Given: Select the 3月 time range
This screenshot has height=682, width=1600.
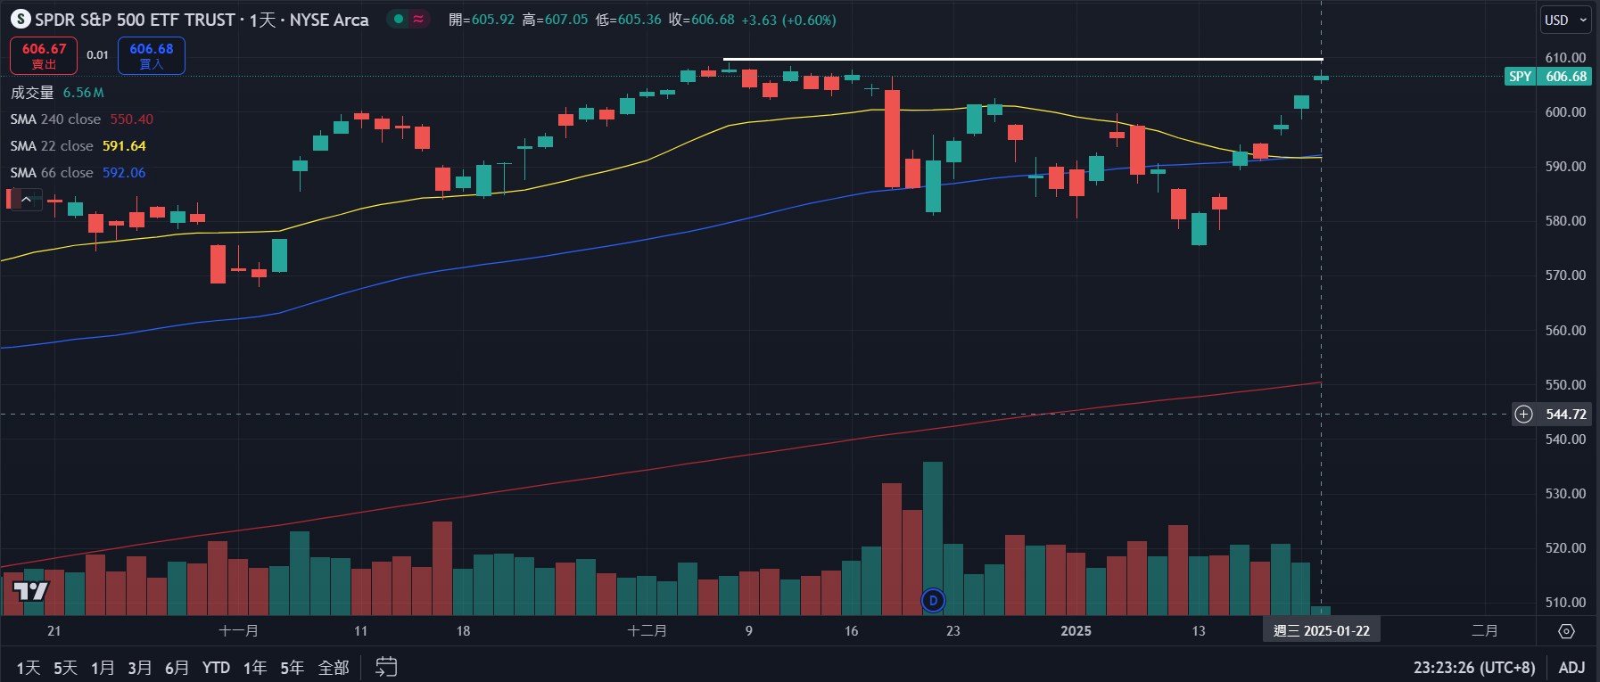Looking at the screenshot, I should [139, 667].
